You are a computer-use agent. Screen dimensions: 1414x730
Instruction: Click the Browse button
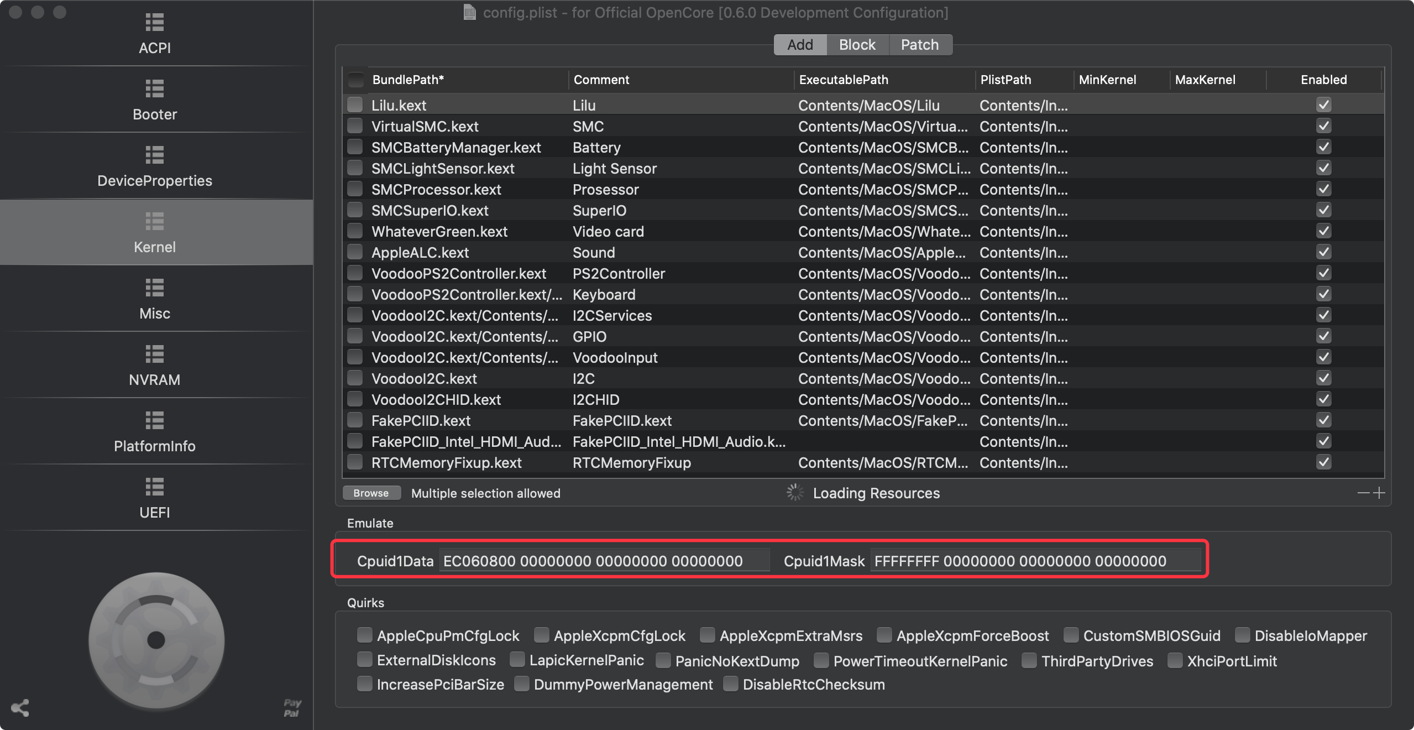click(x=371, y=493)
